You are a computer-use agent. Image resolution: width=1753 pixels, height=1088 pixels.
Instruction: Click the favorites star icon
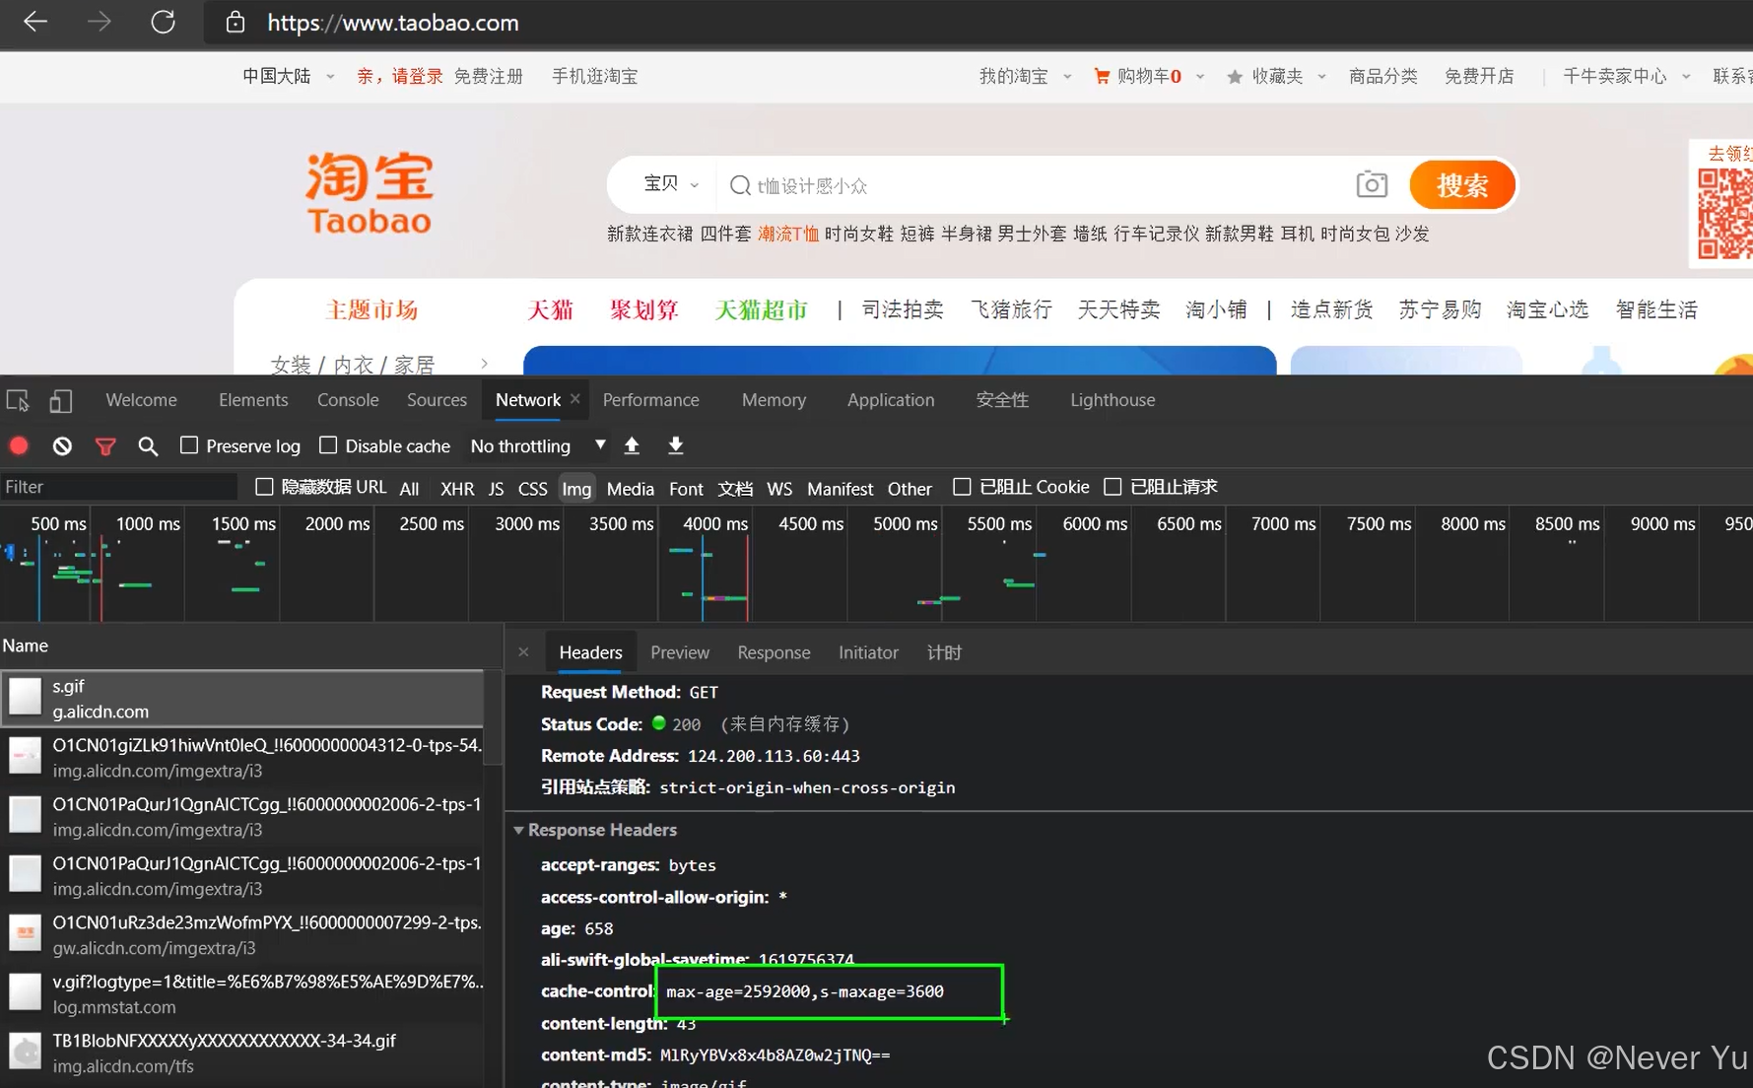point(1235,77)
